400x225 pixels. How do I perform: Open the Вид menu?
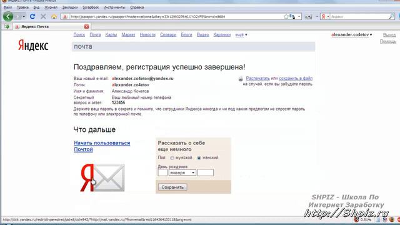(36, 7)
